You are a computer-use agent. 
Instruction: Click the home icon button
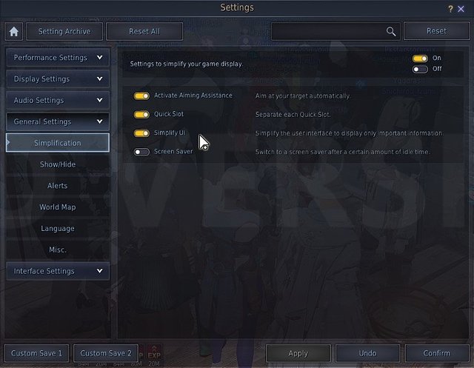[x=13, y=31]
